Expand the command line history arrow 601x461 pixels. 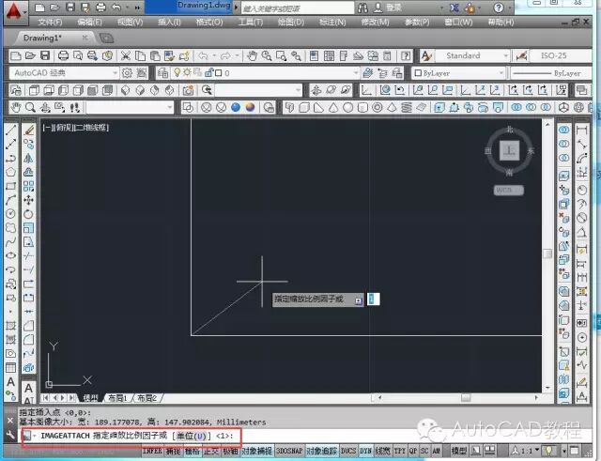click(34, 436)
